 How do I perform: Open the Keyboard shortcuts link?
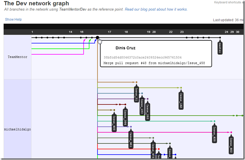(229, 2)
